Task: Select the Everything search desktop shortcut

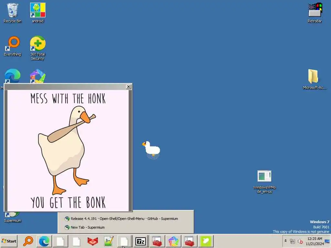Action: [x=13, y=46]
